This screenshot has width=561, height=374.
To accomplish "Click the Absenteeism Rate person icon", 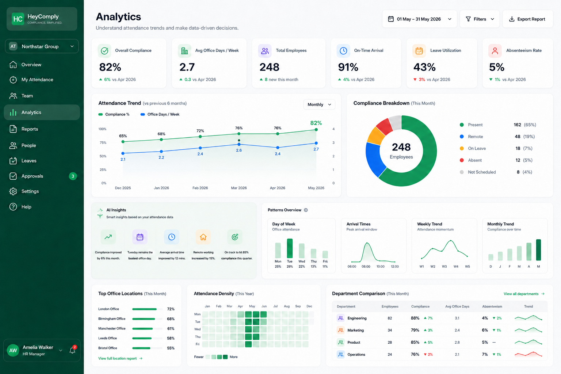I will pyautogui.click(x=495, y=51).
